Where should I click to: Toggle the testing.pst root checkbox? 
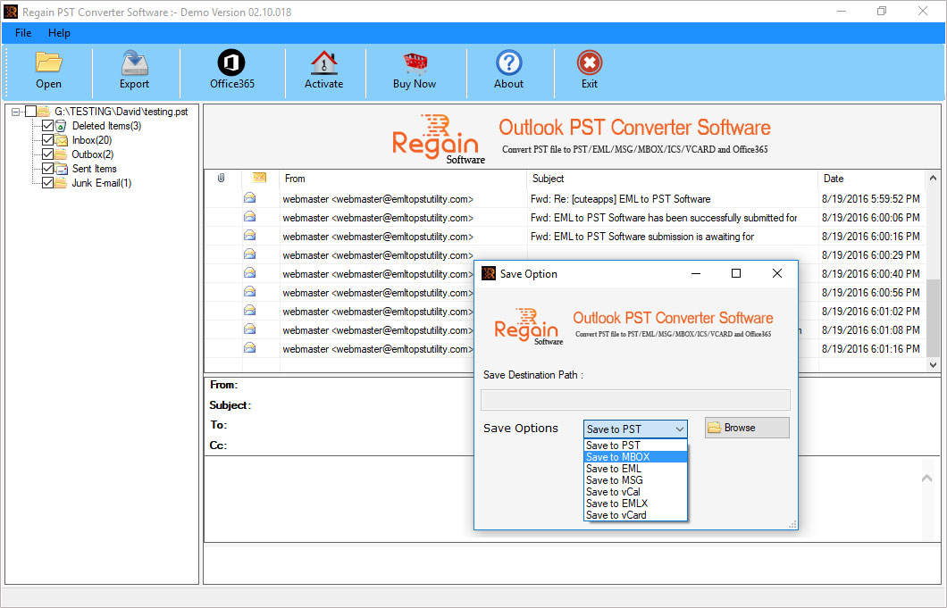click(30, 111)
